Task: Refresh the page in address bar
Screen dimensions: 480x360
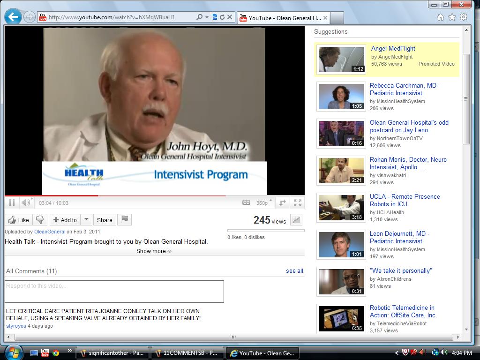Action: (x=222, y=17)
